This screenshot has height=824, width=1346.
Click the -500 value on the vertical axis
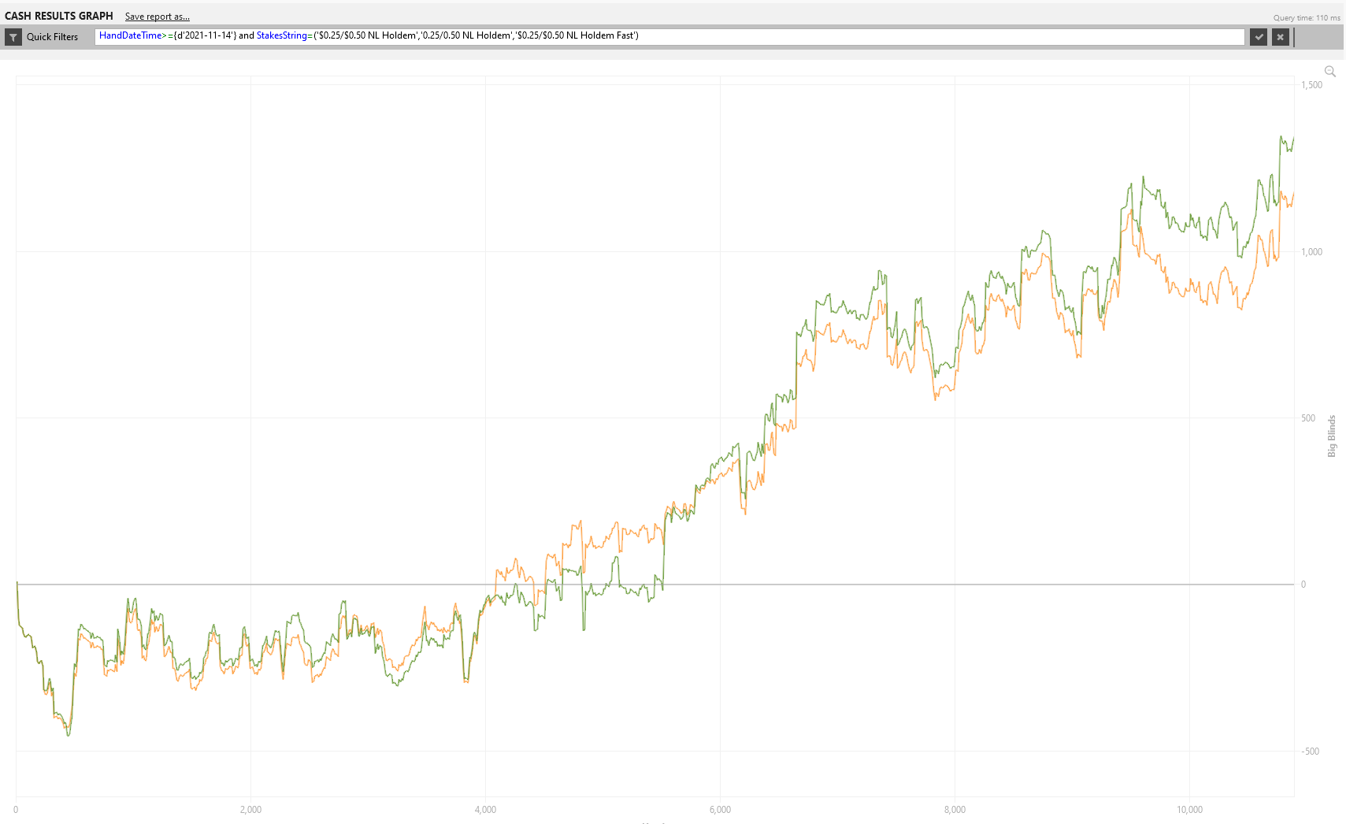pyautogui.click(x=1311, y=752)
